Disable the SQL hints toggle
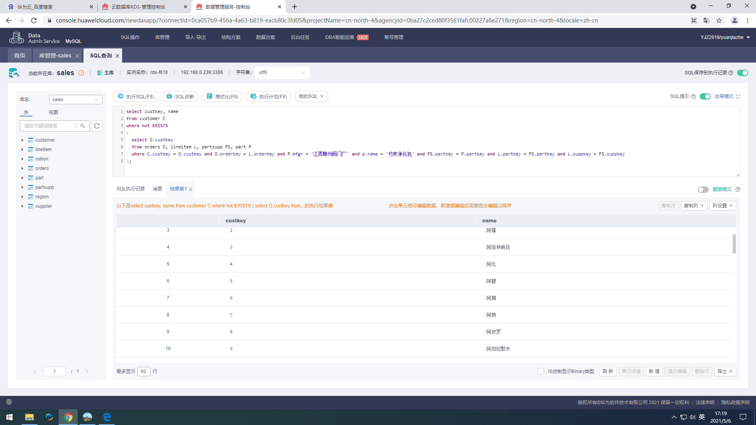Viewport: 756px width, 425px height. coord(705,96)
